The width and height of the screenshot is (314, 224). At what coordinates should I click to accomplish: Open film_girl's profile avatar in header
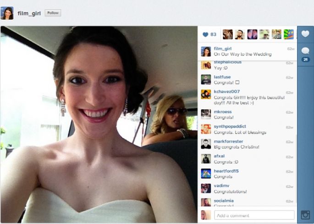pyautogui.click(x=7, y=13)
